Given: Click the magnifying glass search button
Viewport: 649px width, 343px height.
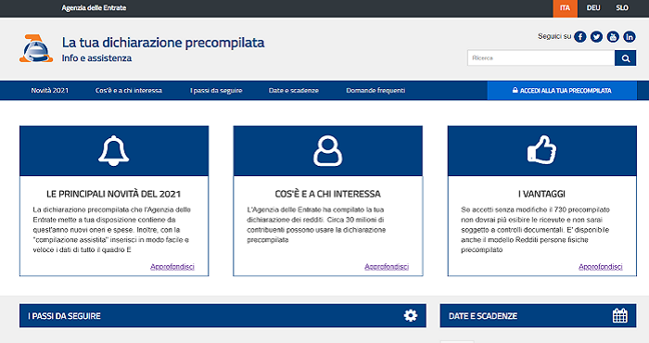Looking at the screenshot, I should (626, 58).
